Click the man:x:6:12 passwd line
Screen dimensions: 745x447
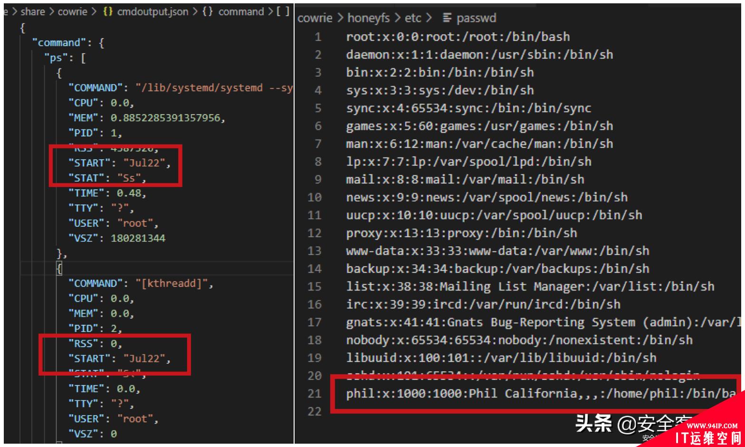tap(479, 144)
